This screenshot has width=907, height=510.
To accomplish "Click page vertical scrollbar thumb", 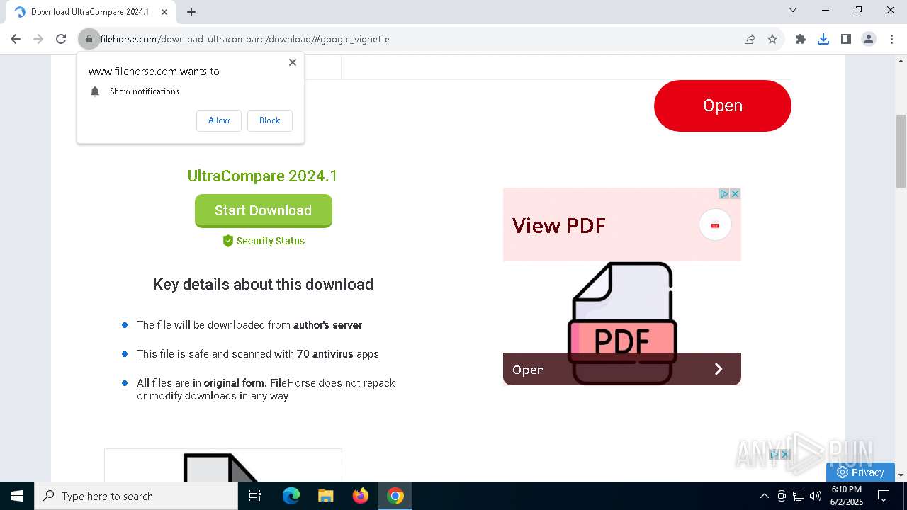I will [901, 150].
